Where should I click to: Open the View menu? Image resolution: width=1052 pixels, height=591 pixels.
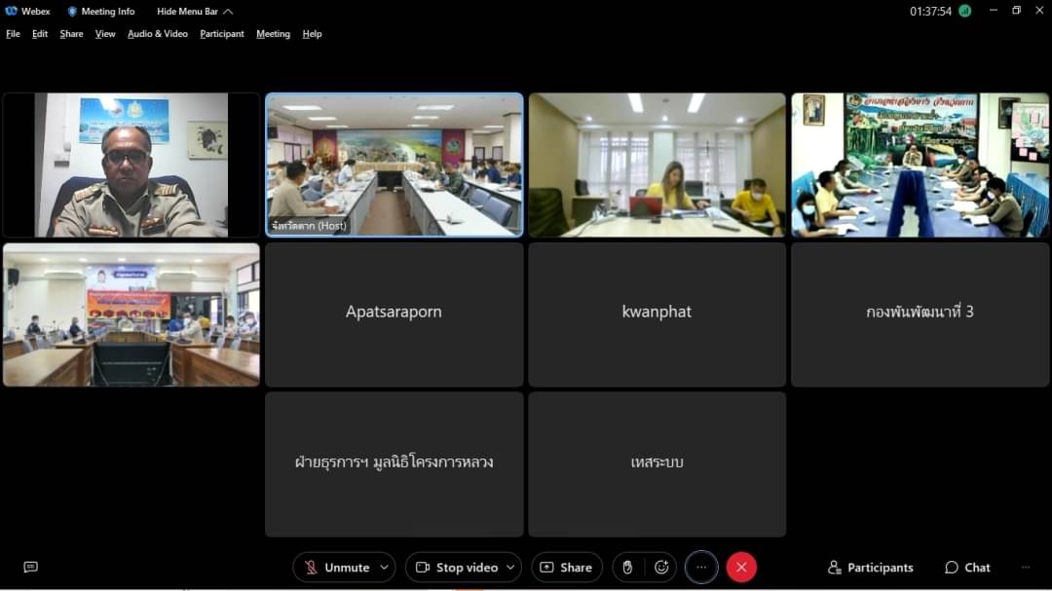pos(104,33)
